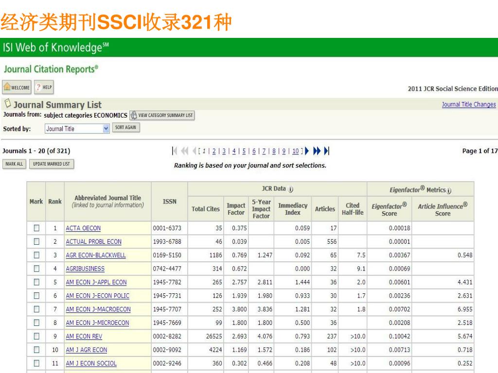Open the AM ECON J-MICROECON link

97,322
